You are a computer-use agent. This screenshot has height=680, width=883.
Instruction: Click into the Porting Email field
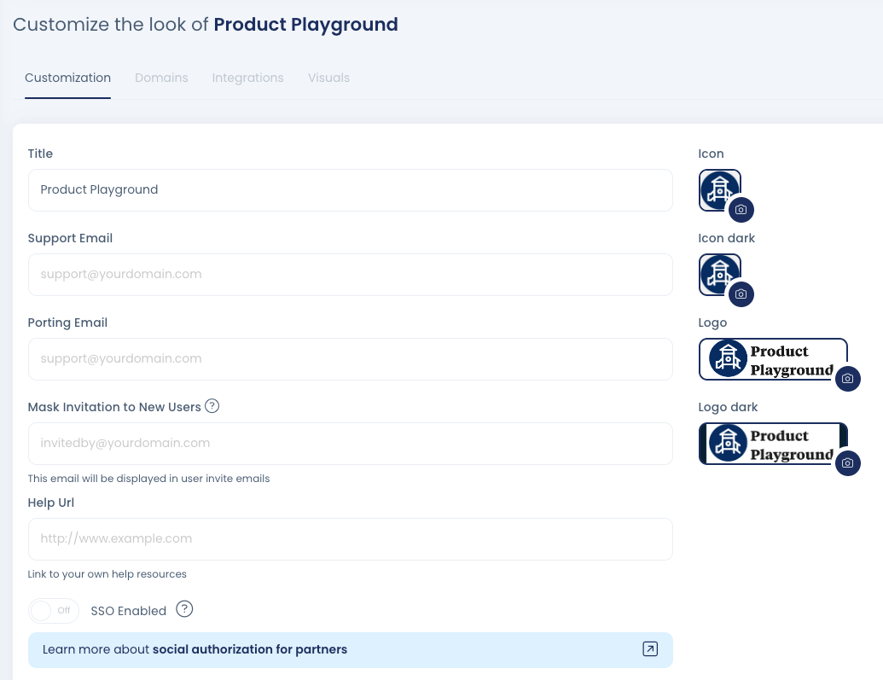point(350,358)
